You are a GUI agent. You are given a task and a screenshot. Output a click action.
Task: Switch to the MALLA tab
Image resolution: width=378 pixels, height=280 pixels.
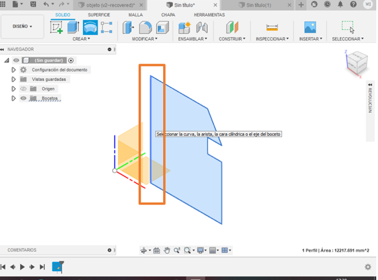click(135, 15)
